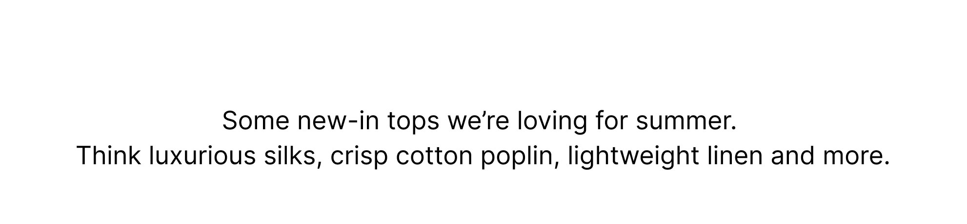Click the word "loving"

tap(552, 122)
